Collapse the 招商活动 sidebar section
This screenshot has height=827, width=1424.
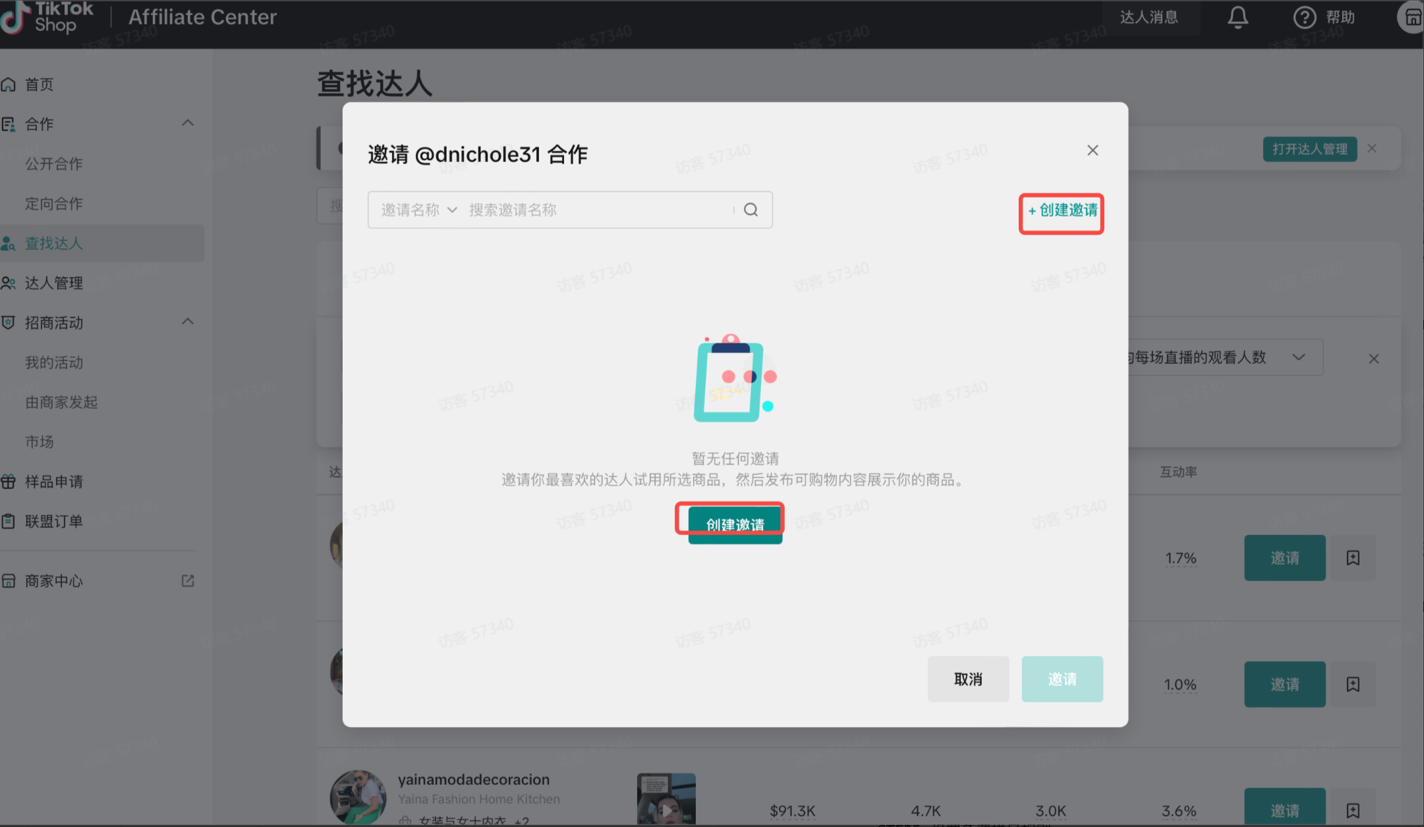pos(188,322)
